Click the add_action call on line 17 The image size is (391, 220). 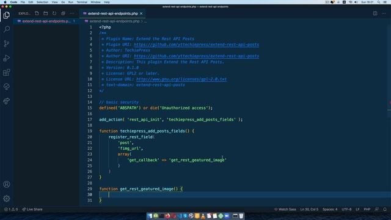(x=111, y=120)
